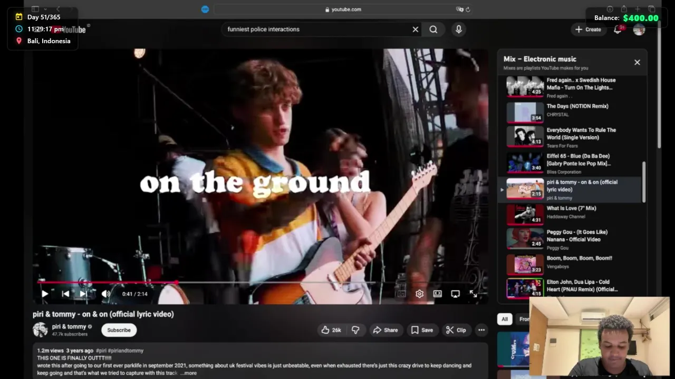Expand the description with ...more

pos(188,373)
